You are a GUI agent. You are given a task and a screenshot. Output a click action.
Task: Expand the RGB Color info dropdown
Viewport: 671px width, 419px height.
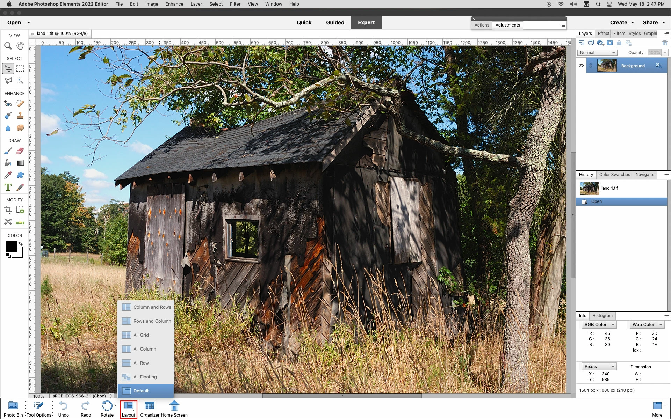pyautogui.click(x=599, y=325)
